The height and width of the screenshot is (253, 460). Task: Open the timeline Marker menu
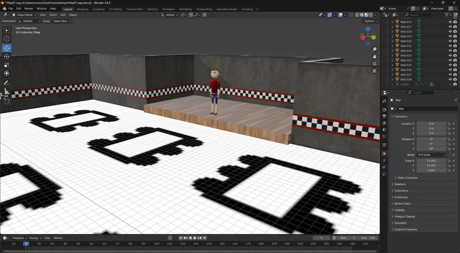pos(58,238)
